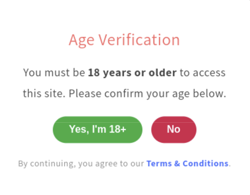Click the bold "18 years or older" text
Screen dimensions: 250x195
point(132,73)
